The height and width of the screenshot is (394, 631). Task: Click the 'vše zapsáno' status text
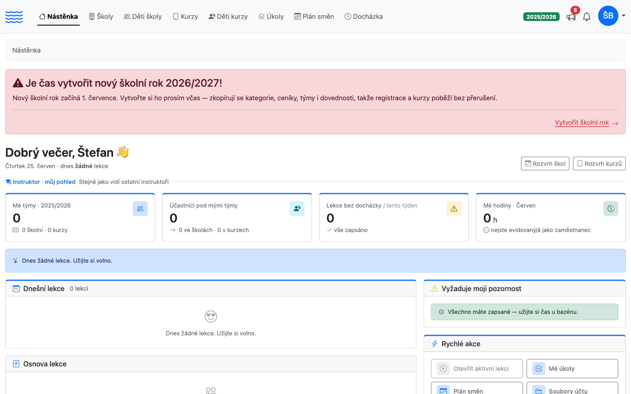coord(351,230)
